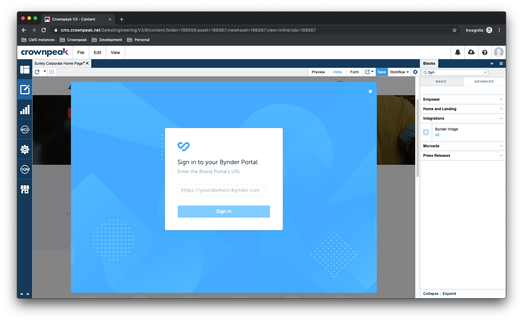The width and height of the screenshot is (523, 321).
Task: Collapse the sidebar with left arrows
Action: tap(21, 294)
